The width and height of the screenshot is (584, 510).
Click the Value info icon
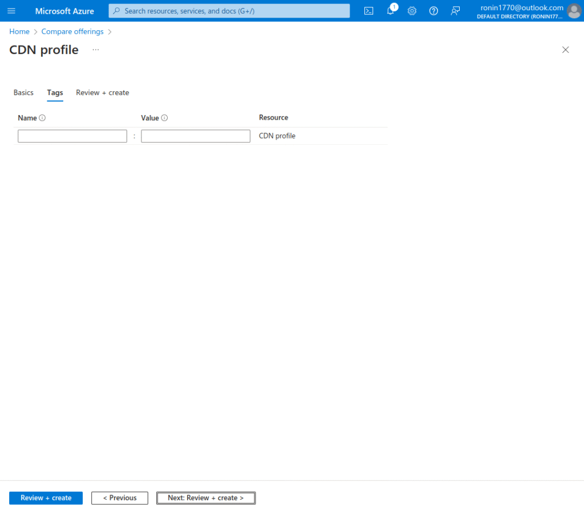pos(164,117)
